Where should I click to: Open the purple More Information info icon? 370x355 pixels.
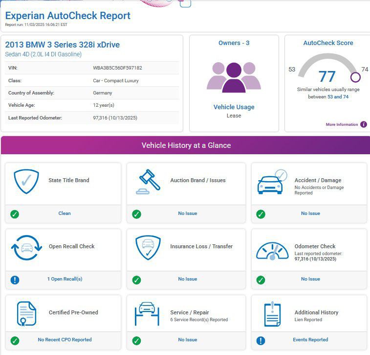[364, 124]
